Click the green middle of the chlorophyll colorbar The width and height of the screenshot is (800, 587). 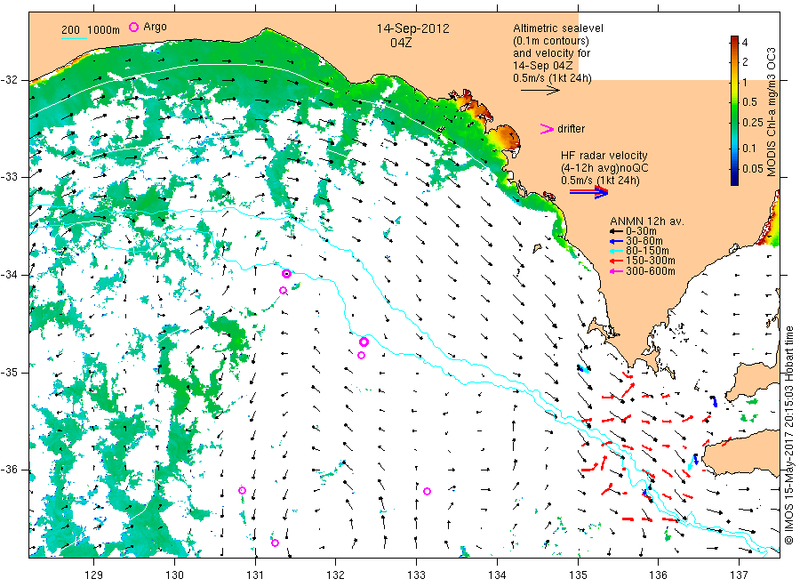click(x=734, y=115)
